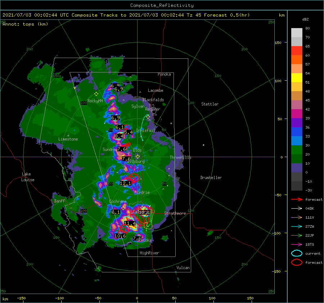The height and width of the screenshot is (303, 324).
Task: Click the cyan 27ZW track arrow icon
Action: pyautogui.click(x=297, y=227)
